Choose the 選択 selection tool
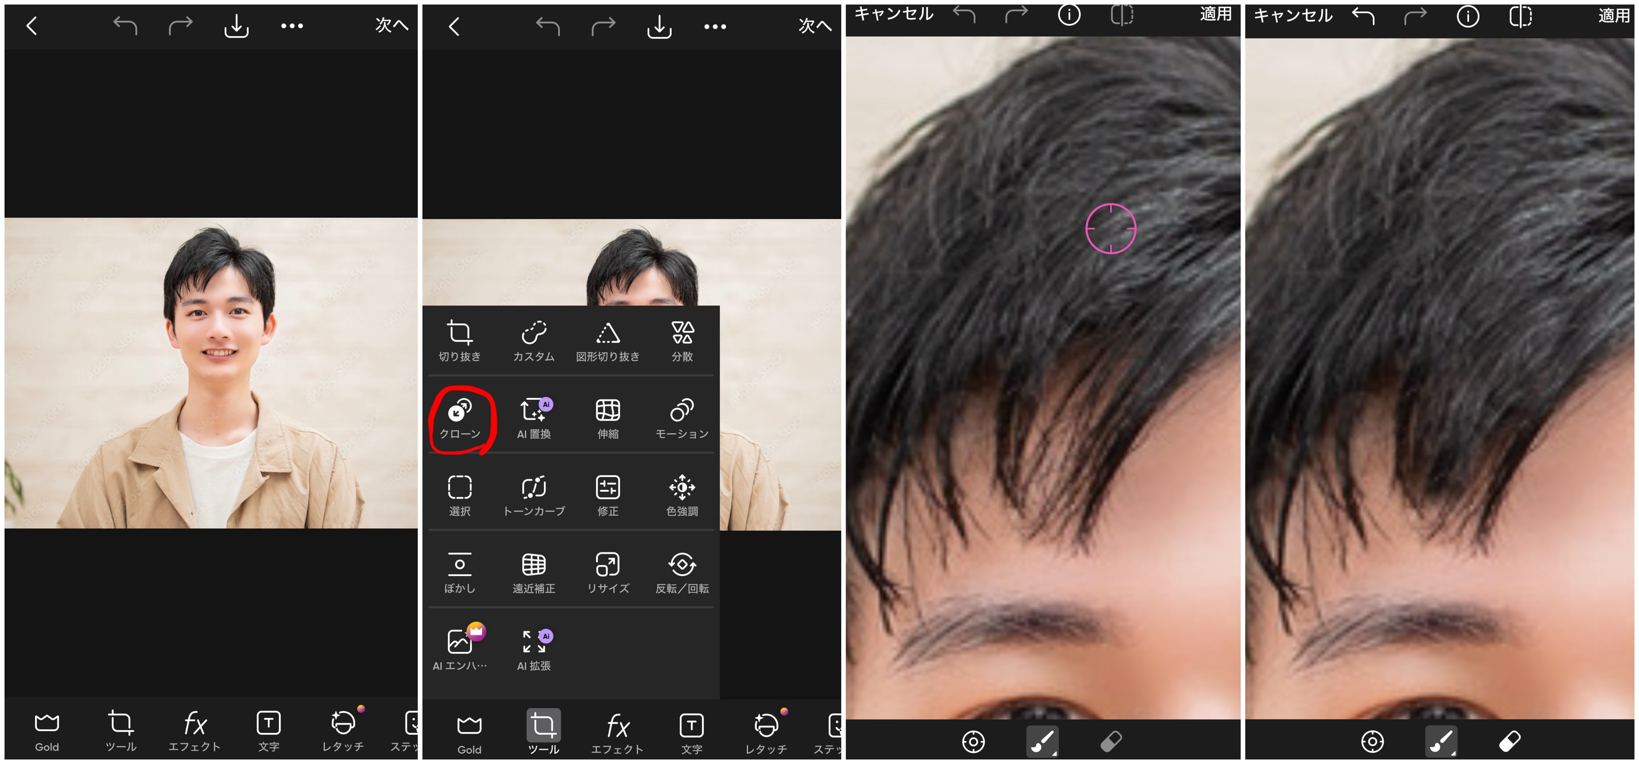The height and width of the screenshot is (764, 1639). click(x=459, y=496)
